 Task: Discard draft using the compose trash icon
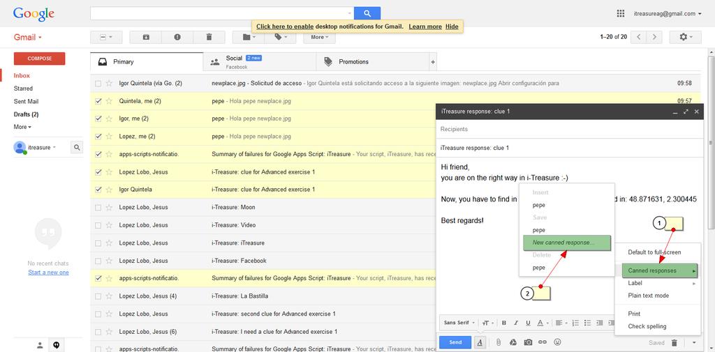(x=675, y=342)
